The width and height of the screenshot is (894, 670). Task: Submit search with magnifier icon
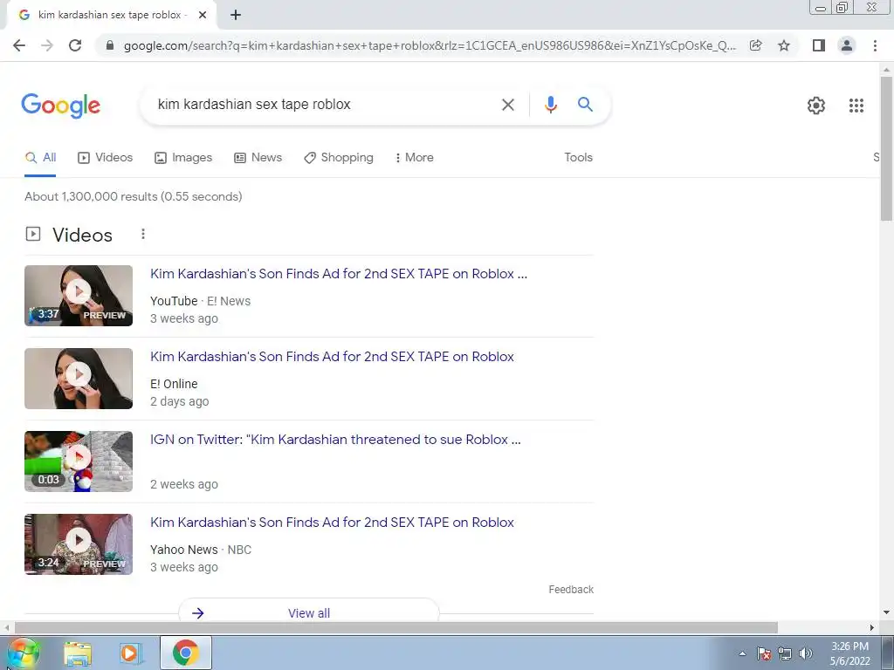585,105
